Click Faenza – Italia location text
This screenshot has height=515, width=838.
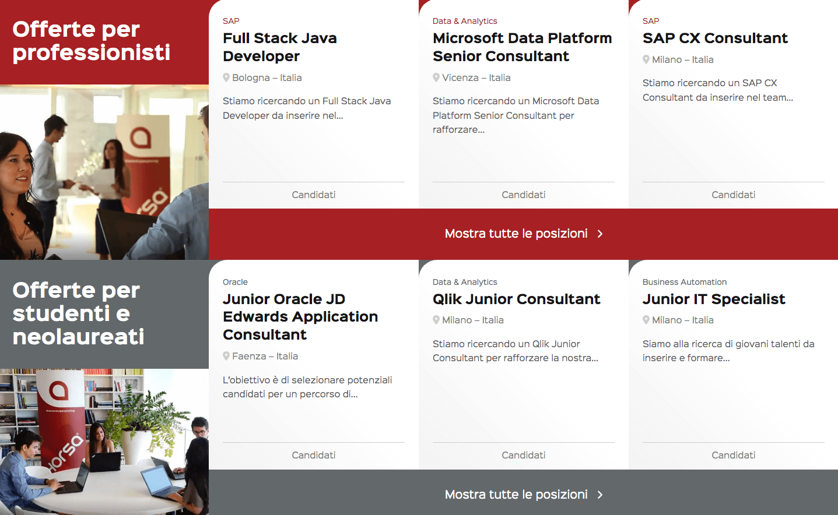point(265,356)
